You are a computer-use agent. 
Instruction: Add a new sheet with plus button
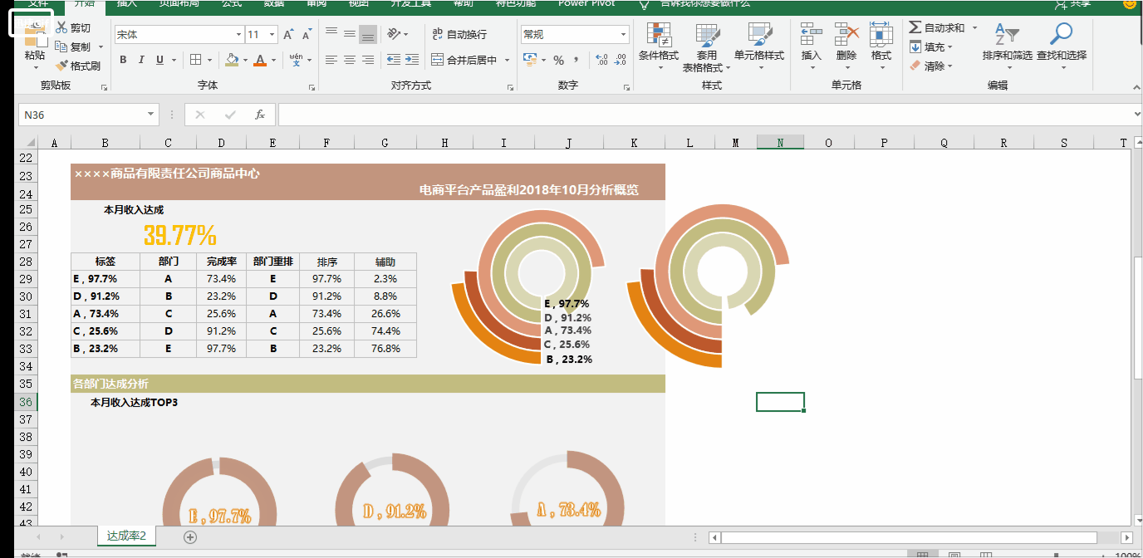(190, 537)
